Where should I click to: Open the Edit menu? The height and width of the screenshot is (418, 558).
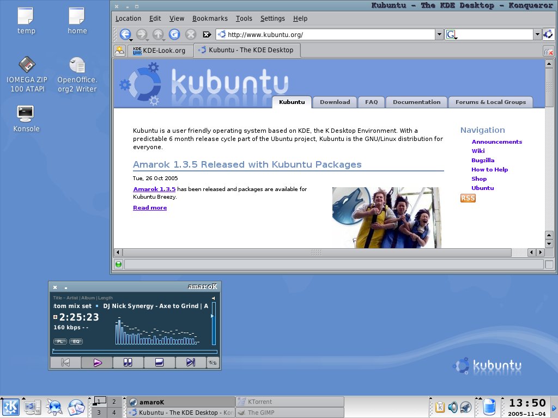pos(155,19)
